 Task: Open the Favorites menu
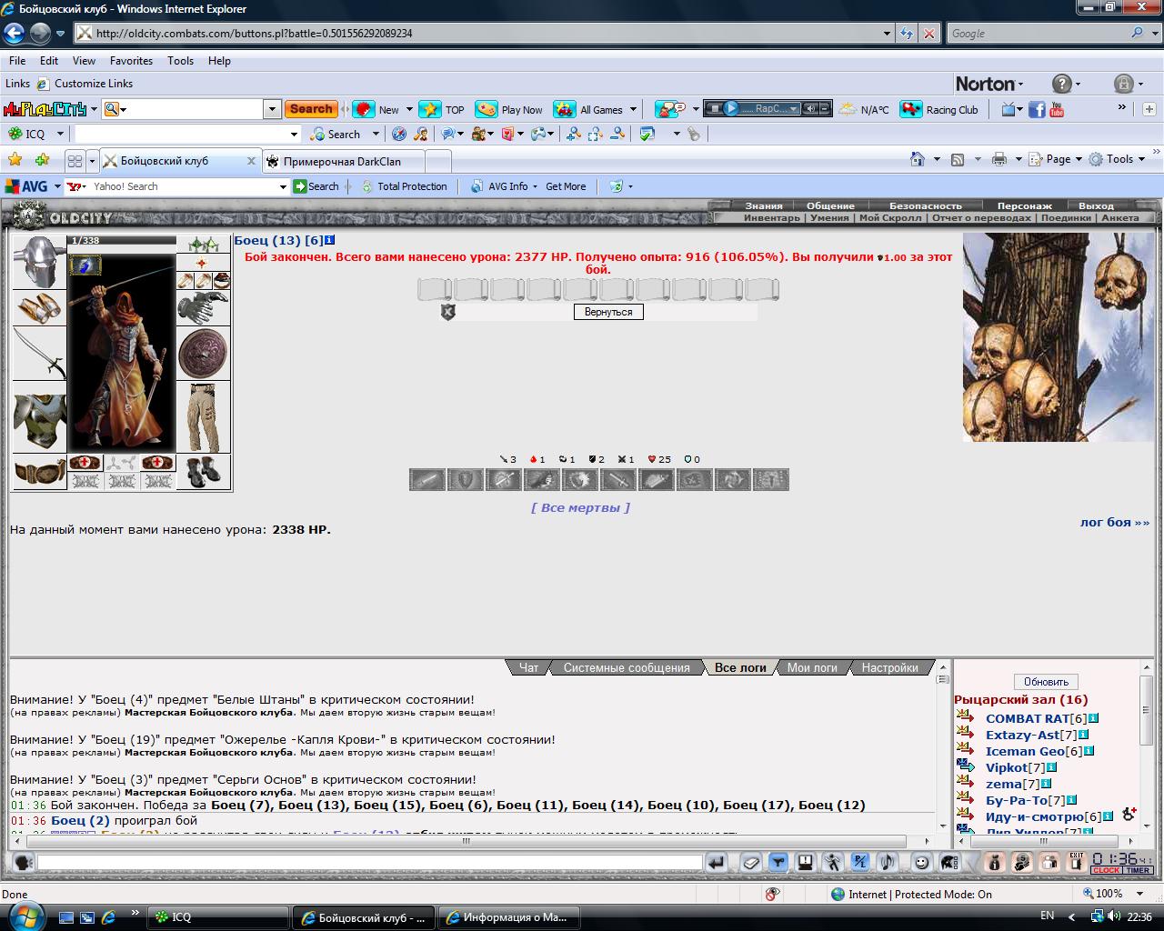[131, 61]
